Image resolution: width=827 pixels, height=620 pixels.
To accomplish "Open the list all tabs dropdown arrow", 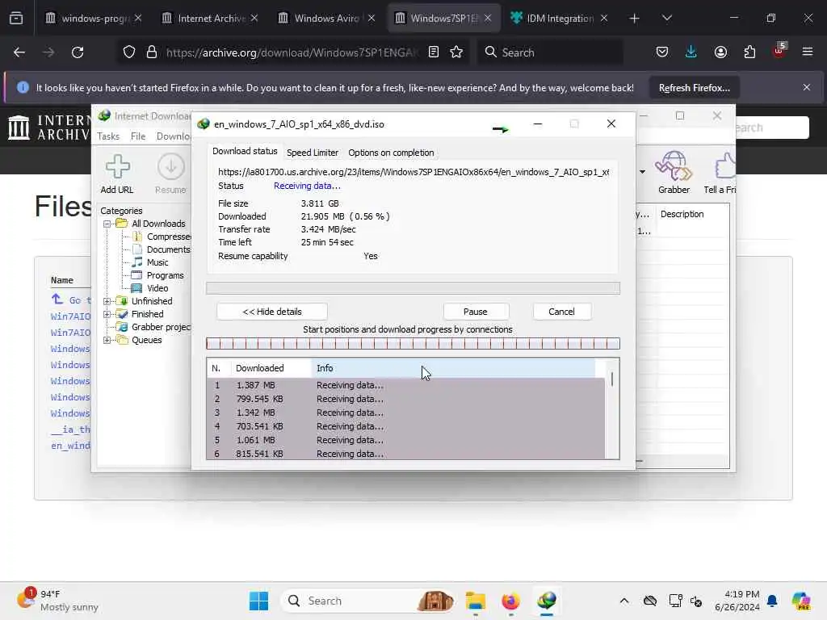I will tap(666, 19).
